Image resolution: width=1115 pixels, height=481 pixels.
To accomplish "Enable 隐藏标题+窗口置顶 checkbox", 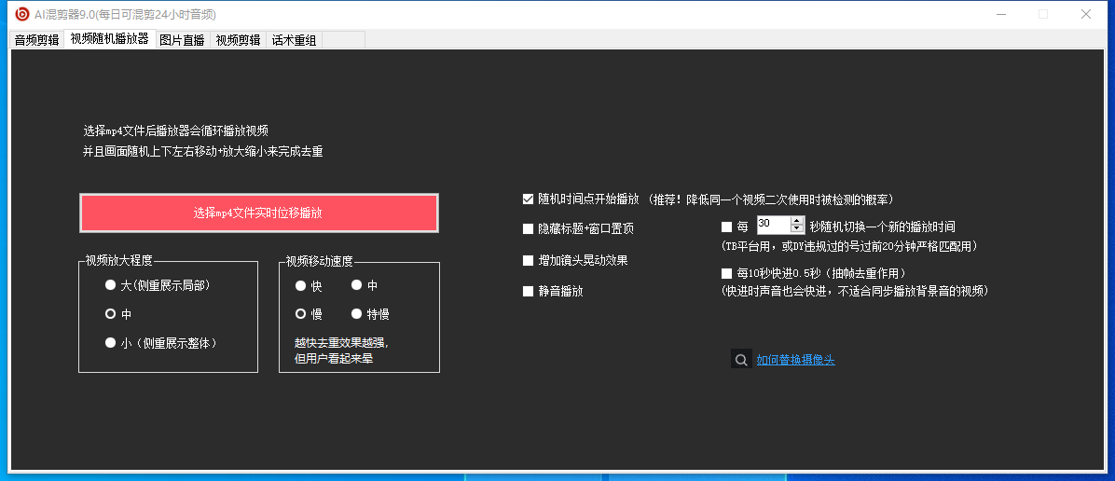I will click(x=529, y=228).
